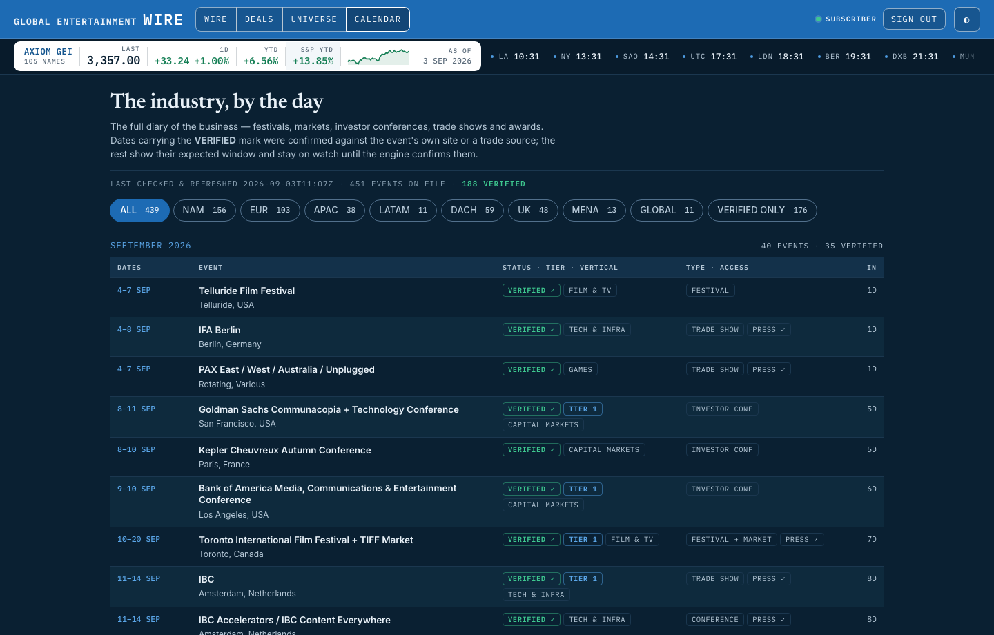This screenshot has width=994, height=635.
Task: Open the Axiom GEI index sparkline chart
Action: [x=378, y=57]
